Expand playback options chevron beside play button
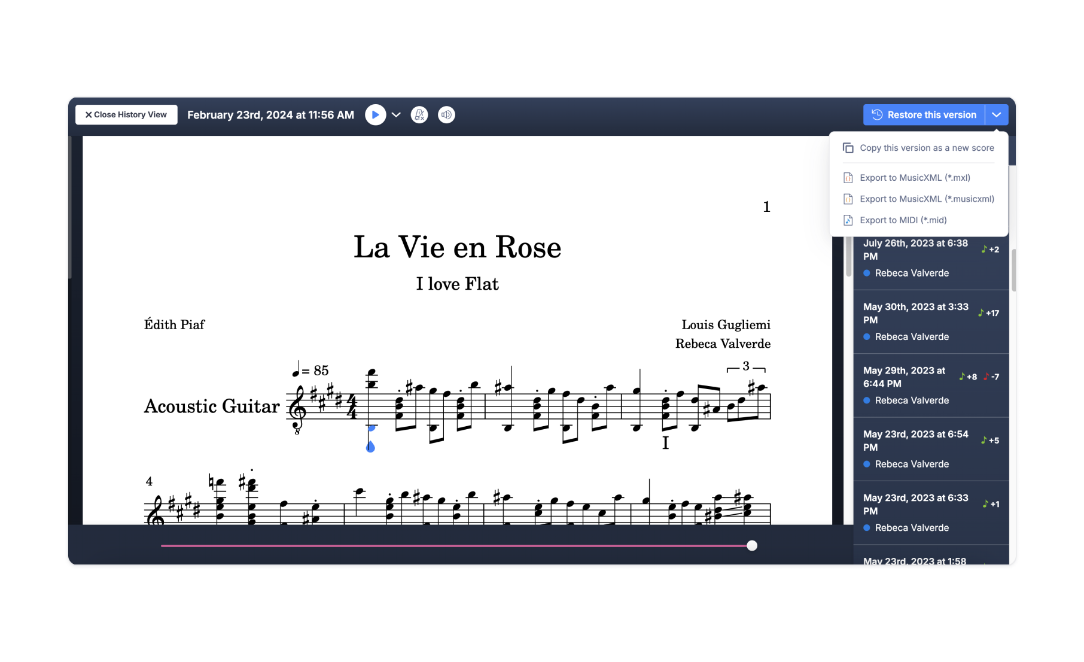 tap(396, 115)
